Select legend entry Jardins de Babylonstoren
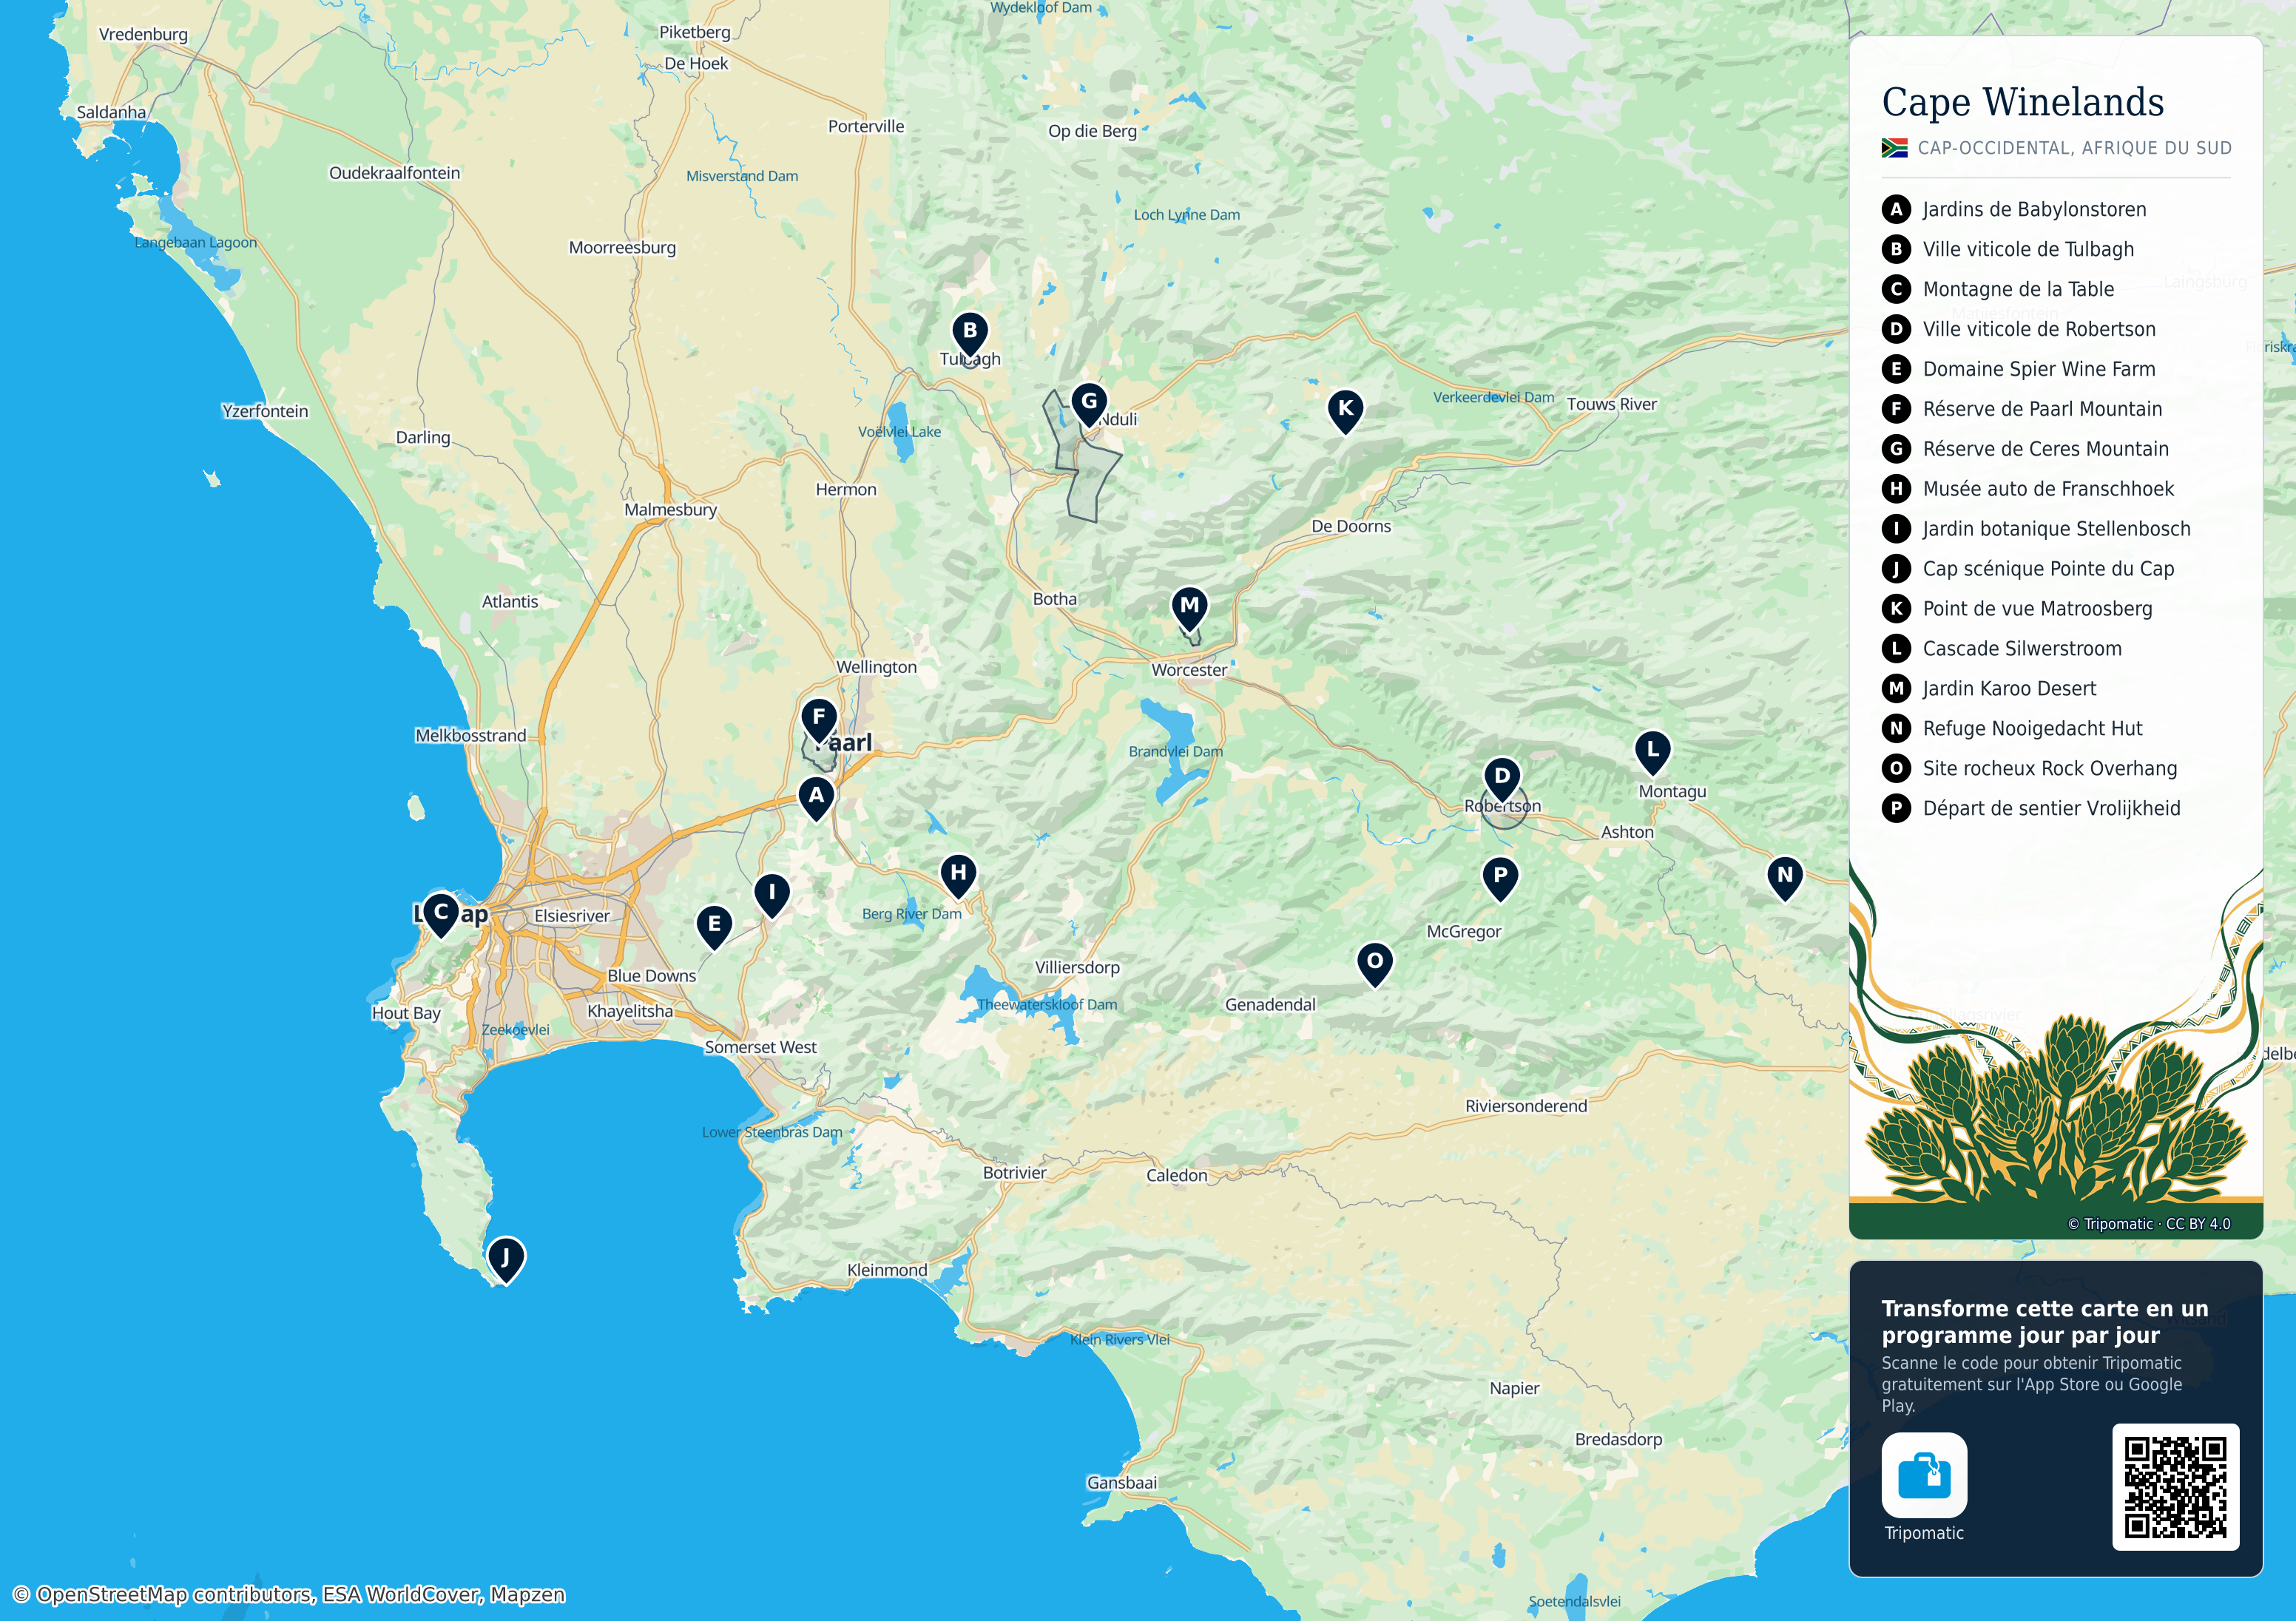Image resolution: width=2296 pixels, height=1621 pixels. [2013, 209]
